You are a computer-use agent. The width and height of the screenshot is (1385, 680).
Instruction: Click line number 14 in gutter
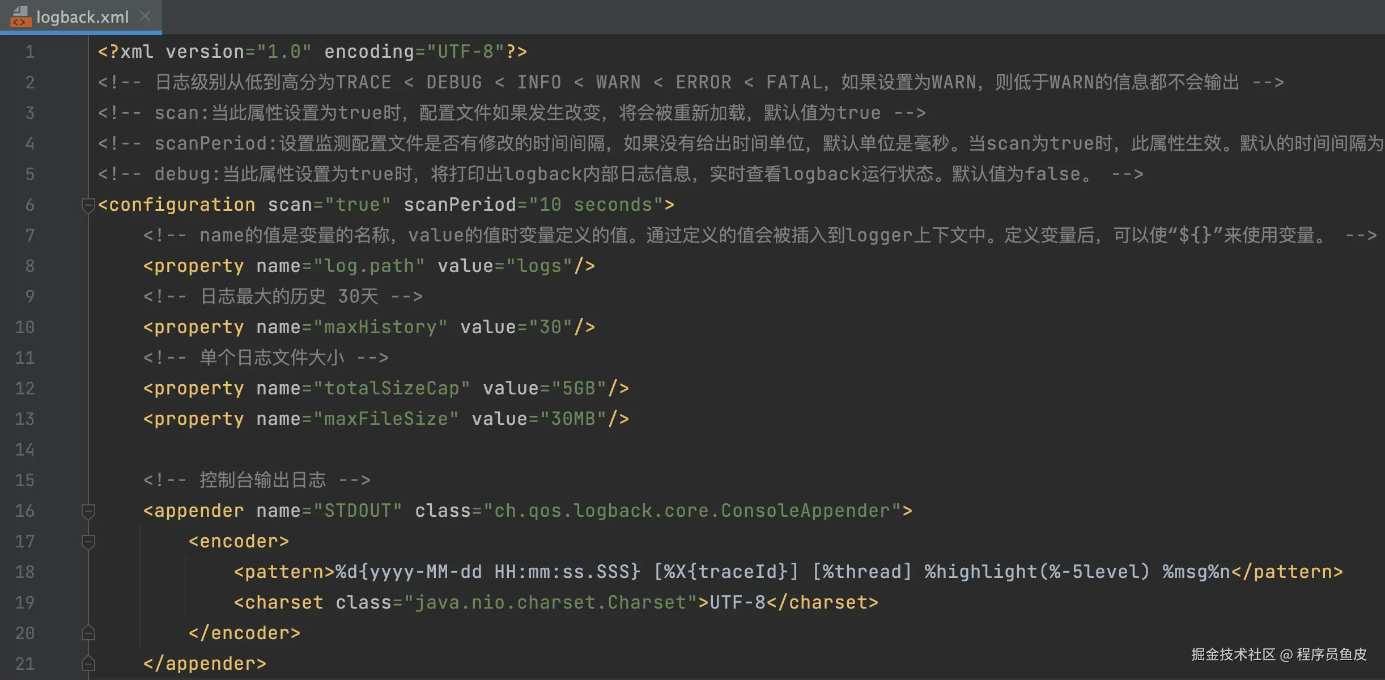[x=25, y=450]
